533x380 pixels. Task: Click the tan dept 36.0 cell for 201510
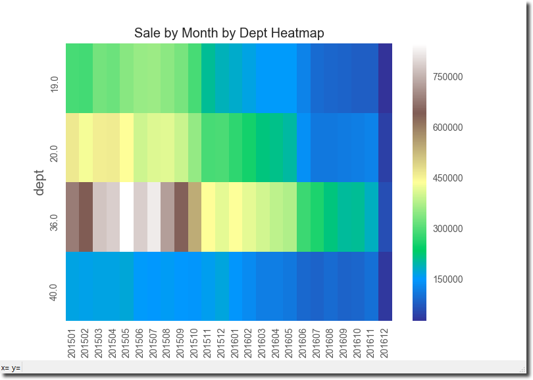pyautogui.click(x=194, y=217)
